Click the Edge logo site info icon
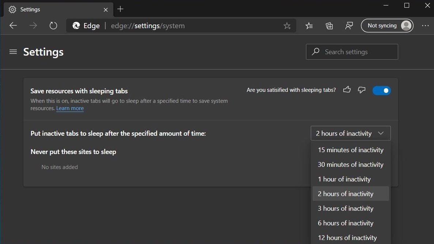This screenshot has width=434, height=244. click(x=76, y=26)
